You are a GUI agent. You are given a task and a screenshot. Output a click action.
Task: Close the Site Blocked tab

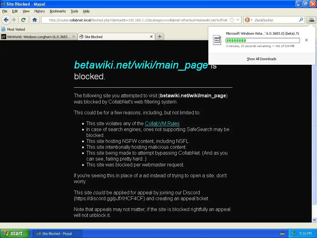tap(151, 37)
